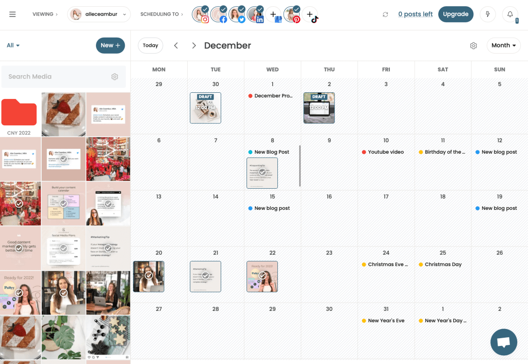The width and height of the screenshot is (528, 364).
Task: Open the calendar settings gear
Action: click(x=473, y=45)
